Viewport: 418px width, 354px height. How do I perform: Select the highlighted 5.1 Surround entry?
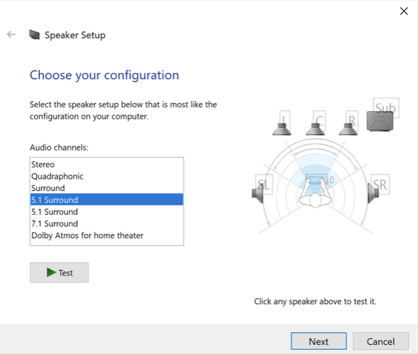107,199
